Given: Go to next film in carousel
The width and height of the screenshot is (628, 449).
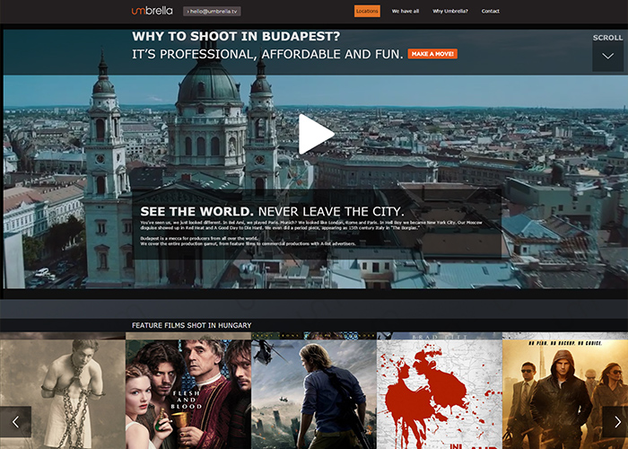Looking at the screenshot, I should pos(613,421).
